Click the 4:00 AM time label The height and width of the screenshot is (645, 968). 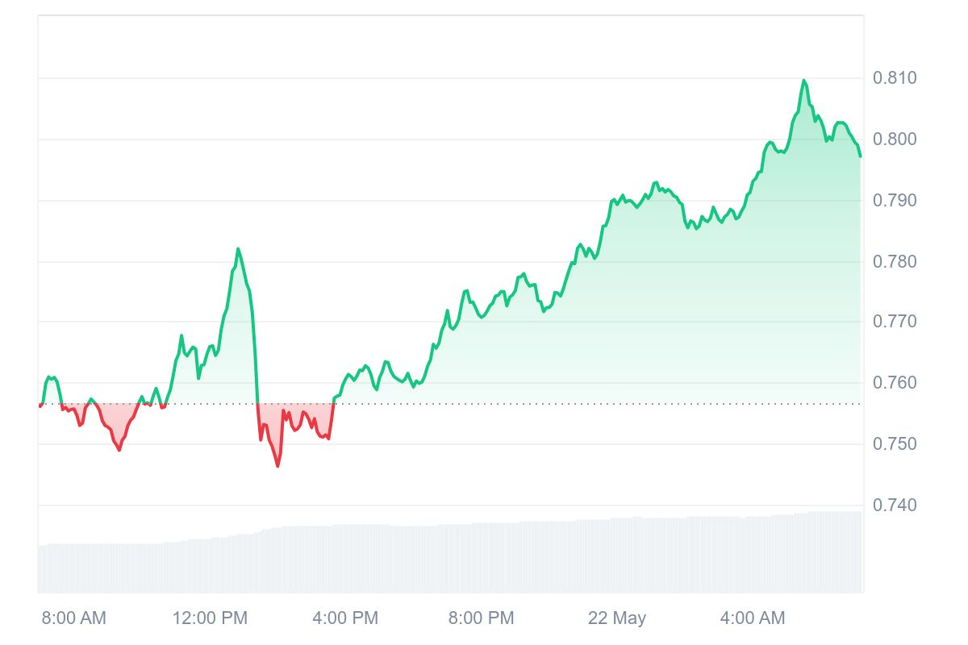point(753,618)
